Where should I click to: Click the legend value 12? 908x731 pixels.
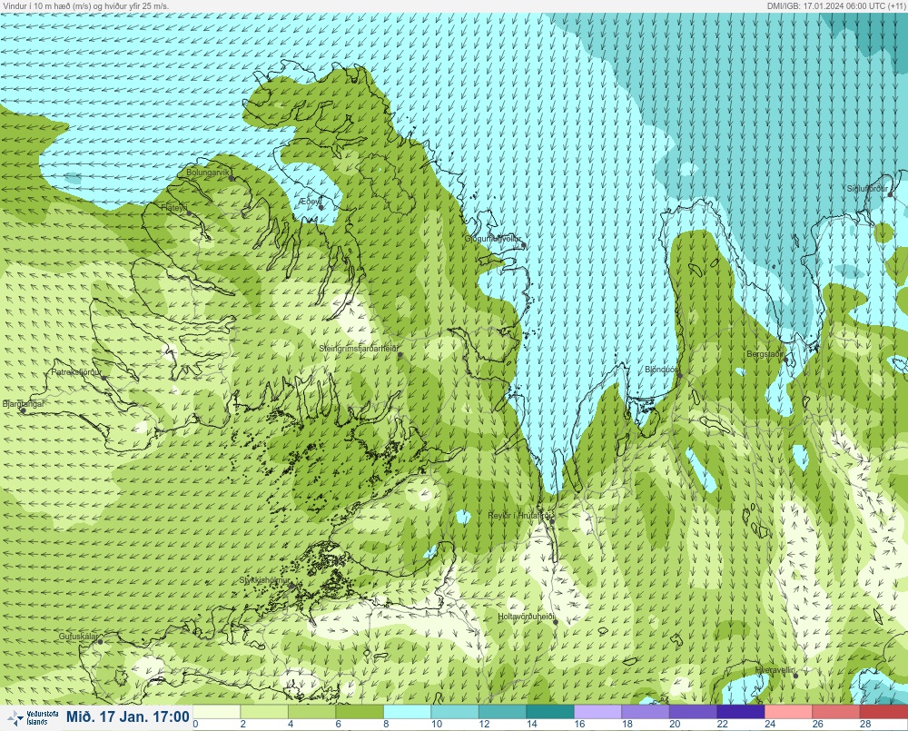click(x=484, y=724)
